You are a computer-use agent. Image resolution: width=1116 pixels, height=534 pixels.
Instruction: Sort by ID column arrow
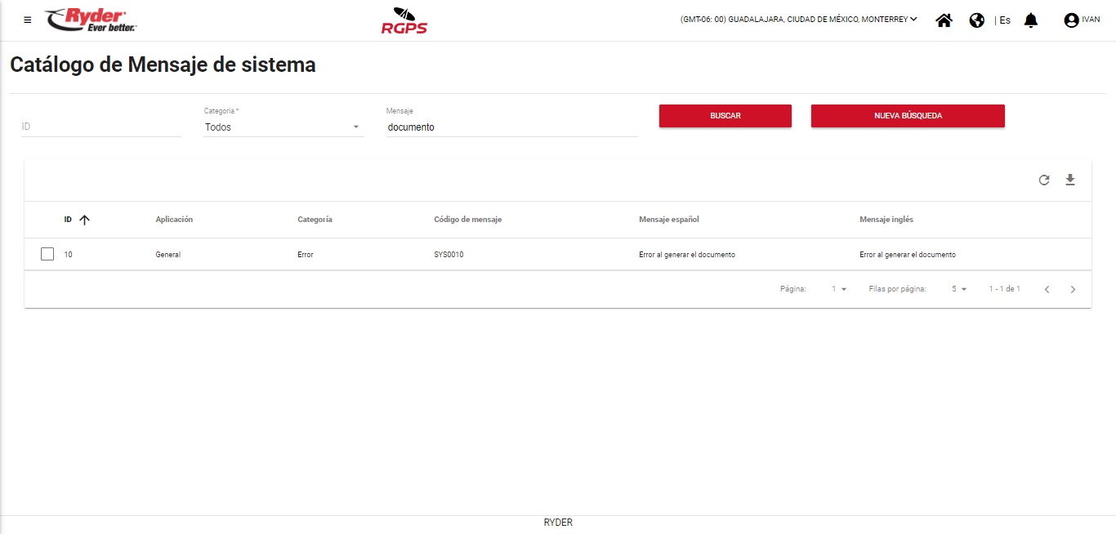pos(84,220)
